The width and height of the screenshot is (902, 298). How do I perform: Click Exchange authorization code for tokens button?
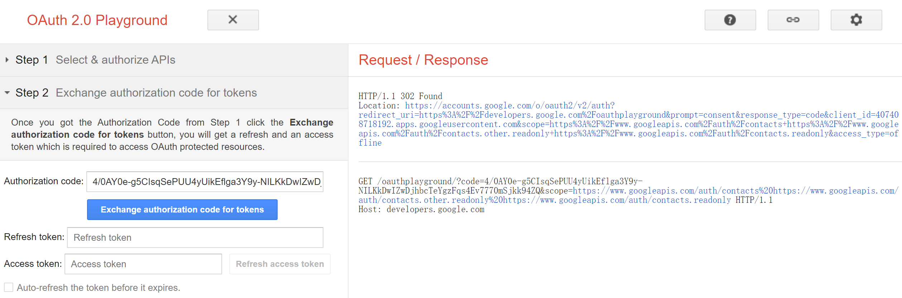point(182,210)
